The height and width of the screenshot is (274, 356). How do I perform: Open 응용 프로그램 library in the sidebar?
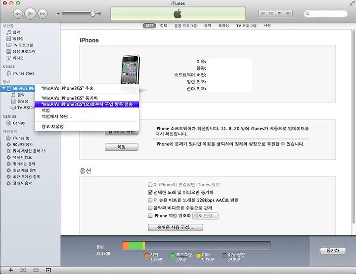(x=21, y=52)
